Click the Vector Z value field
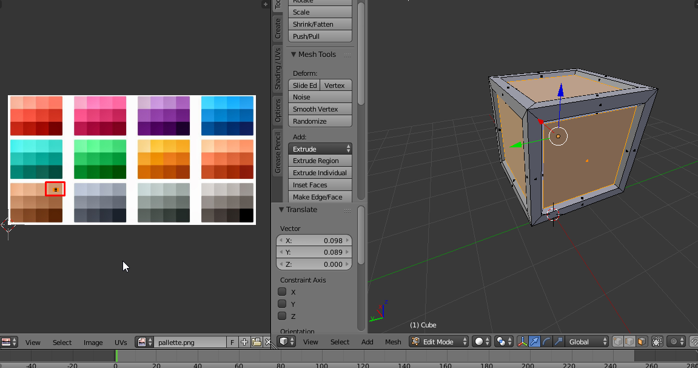The height and width of the screenshot is (368, 698). (314, 264)
